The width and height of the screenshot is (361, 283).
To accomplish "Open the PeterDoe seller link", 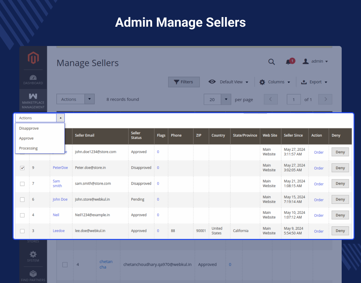I will (60, 168).
